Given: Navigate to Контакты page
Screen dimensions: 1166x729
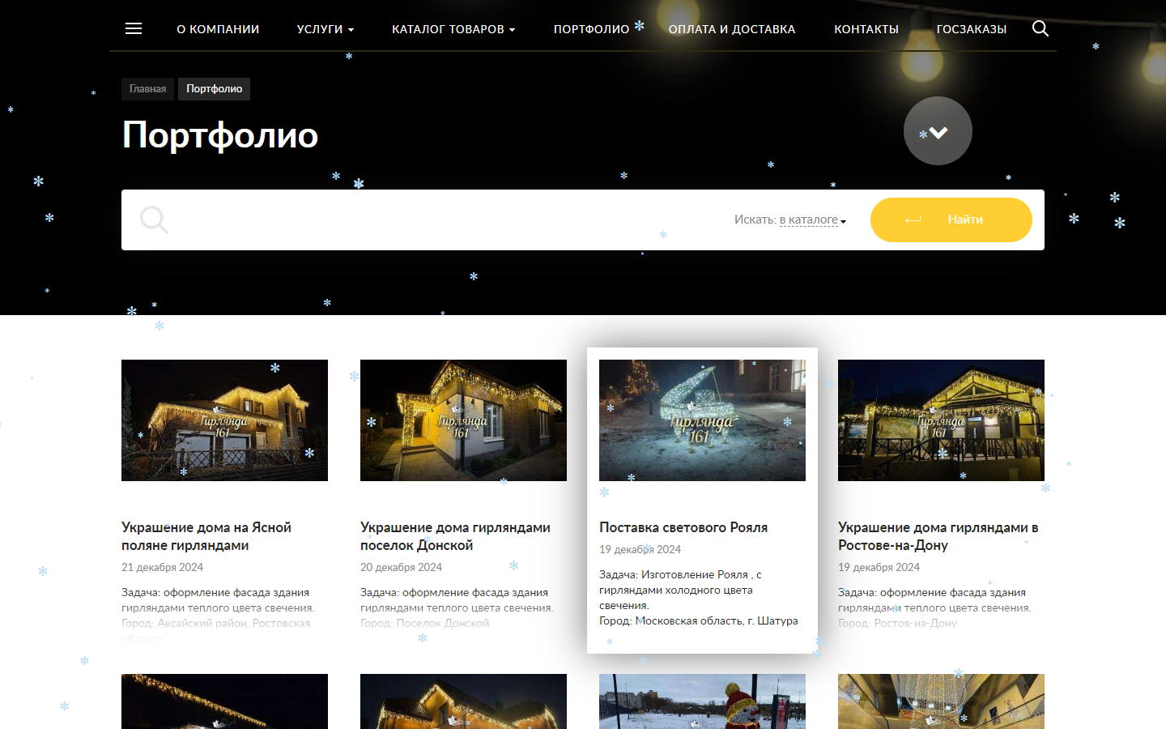Looking at the screenshot, I should coord(866,29).
